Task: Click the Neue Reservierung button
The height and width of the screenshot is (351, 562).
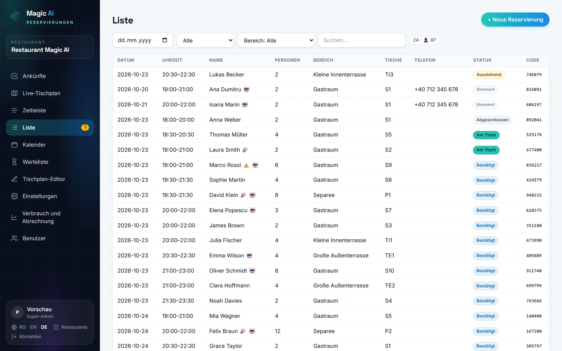Action: 515,20
